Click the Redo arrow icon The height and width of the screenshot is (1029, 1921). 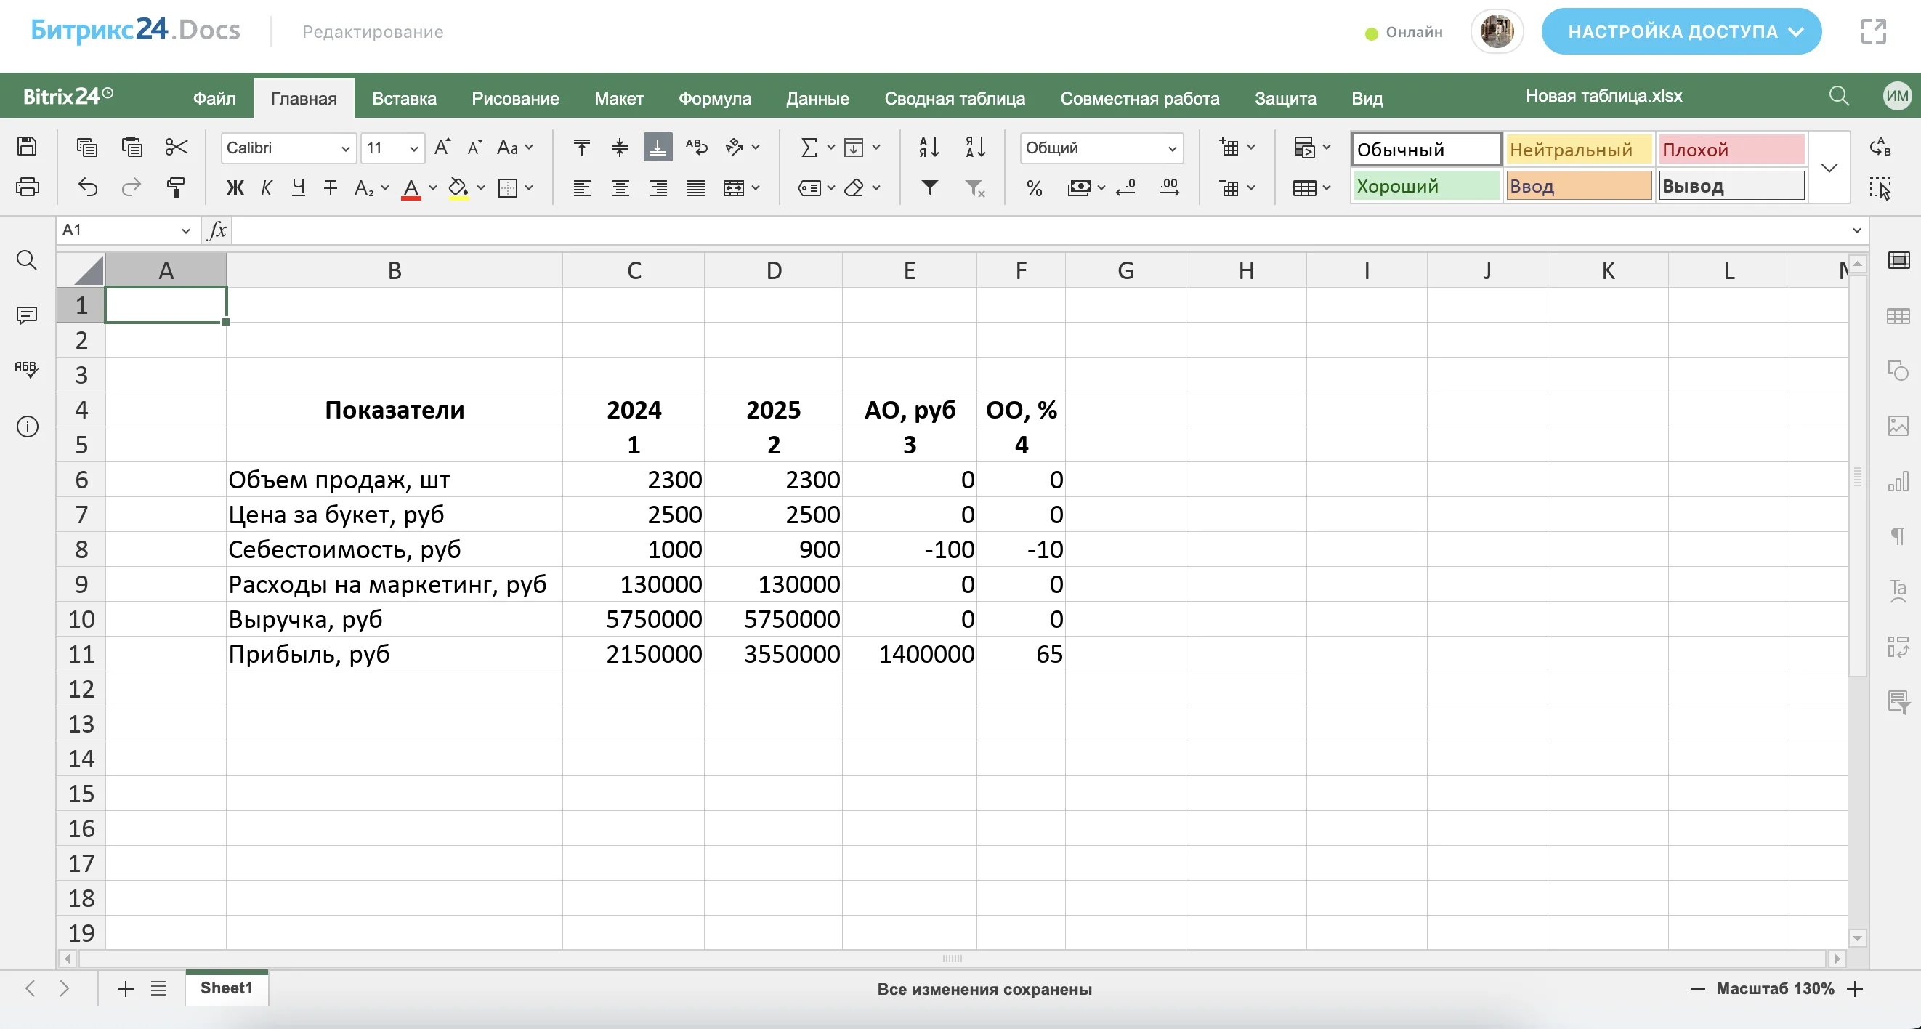132,187
